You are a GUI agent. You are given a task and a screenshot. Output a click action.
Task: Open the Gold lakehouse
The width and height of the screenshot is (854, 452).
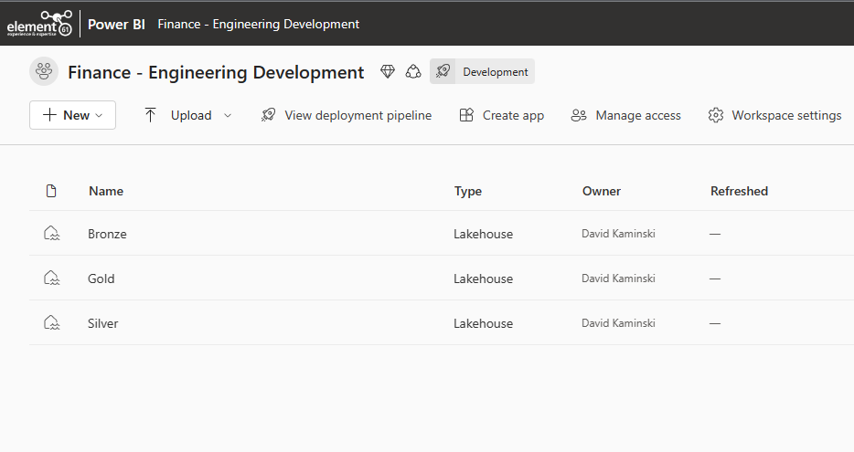coord(101,279)
